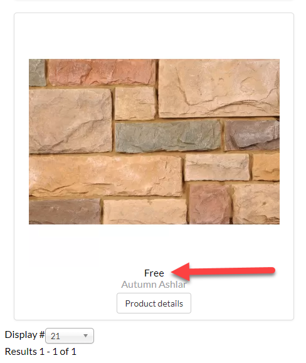Click the Free price label
The height and width of the screenshot is (363, 306).
point(154,273)
